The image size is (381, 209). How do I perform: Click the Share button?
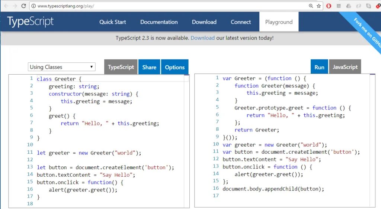click(x=149, y=67)
